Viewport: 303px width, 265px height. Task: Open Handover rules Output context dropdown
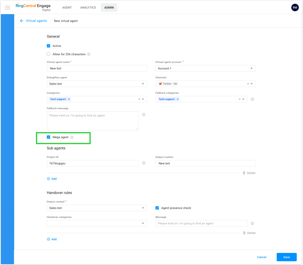point(97,208)
